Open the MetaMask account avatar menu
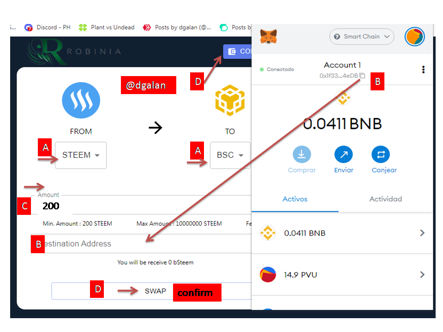The height and width of the screenshot is (332, 443). pos(414,37)
